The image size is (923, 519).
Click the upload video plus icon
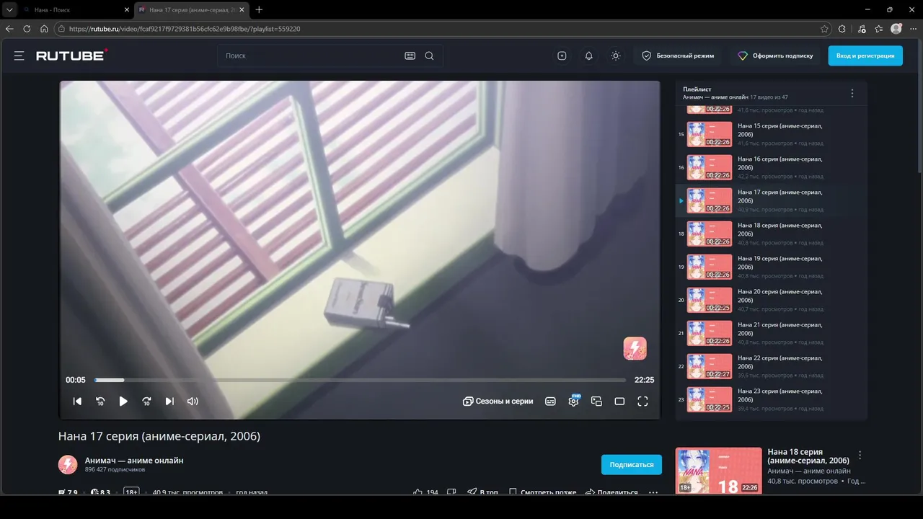[x=562, y=56]
